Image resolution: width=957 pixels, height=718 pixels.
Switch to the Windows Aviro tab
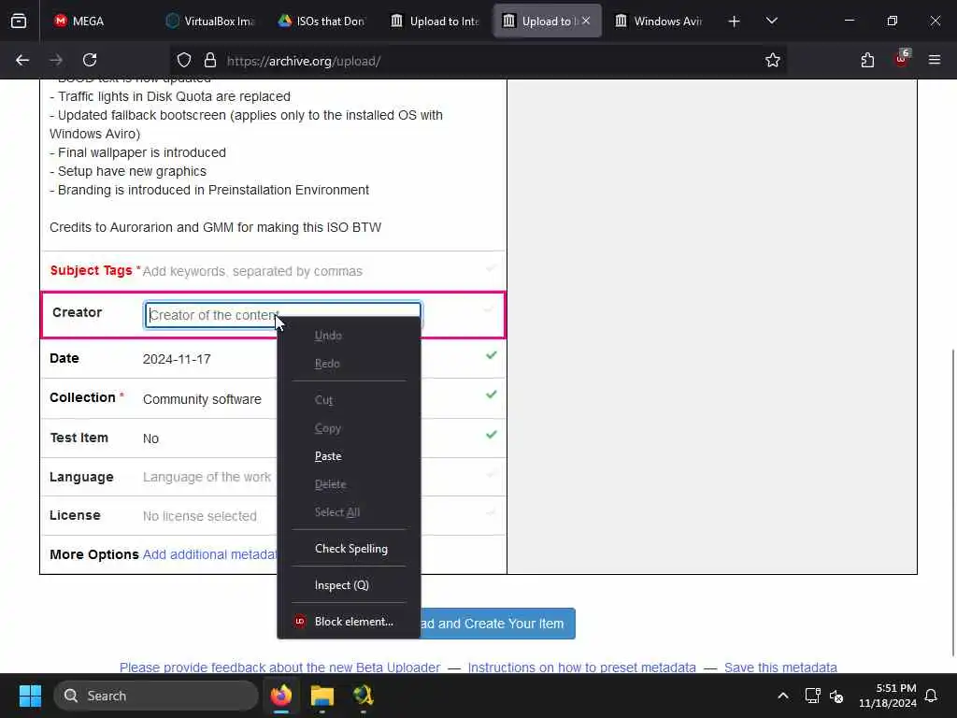pos(659,22)
